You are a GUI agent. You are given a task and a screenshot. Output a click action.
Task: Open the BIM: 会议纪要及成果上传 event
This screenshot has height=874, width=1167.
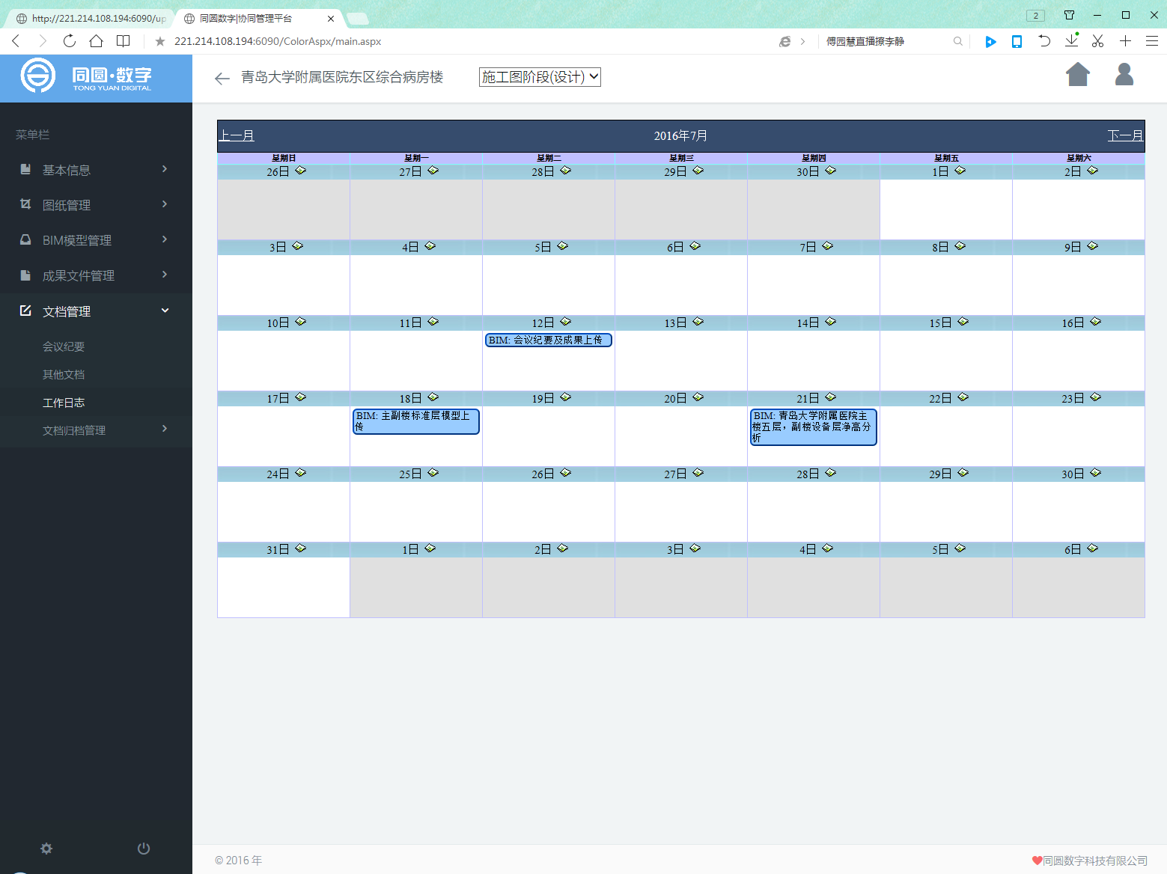coord(549,340)
